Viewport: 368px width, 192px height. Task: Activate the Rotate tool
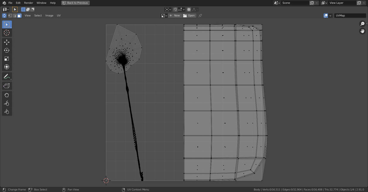tap(7, 50)
